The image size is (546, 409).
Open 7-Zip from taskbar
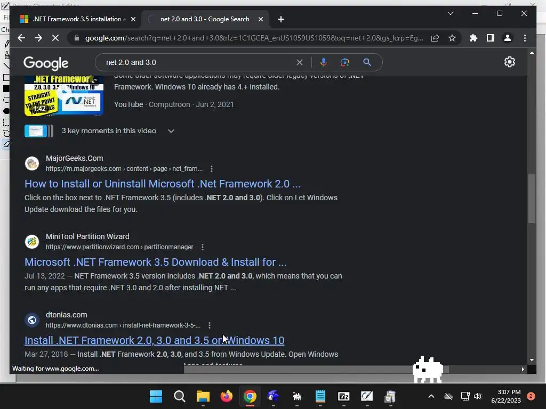pos(344,396)
